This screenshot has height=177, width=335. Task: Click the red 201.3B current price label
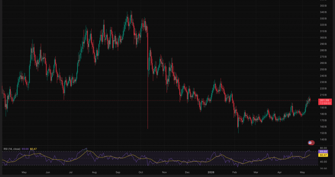tap(325, 102)
